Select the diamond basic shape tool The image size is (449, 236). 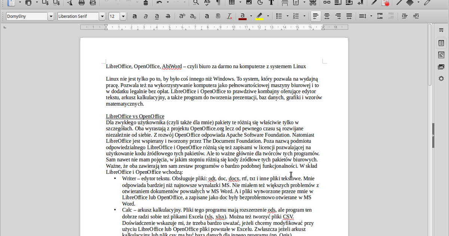tap(410, 3)
